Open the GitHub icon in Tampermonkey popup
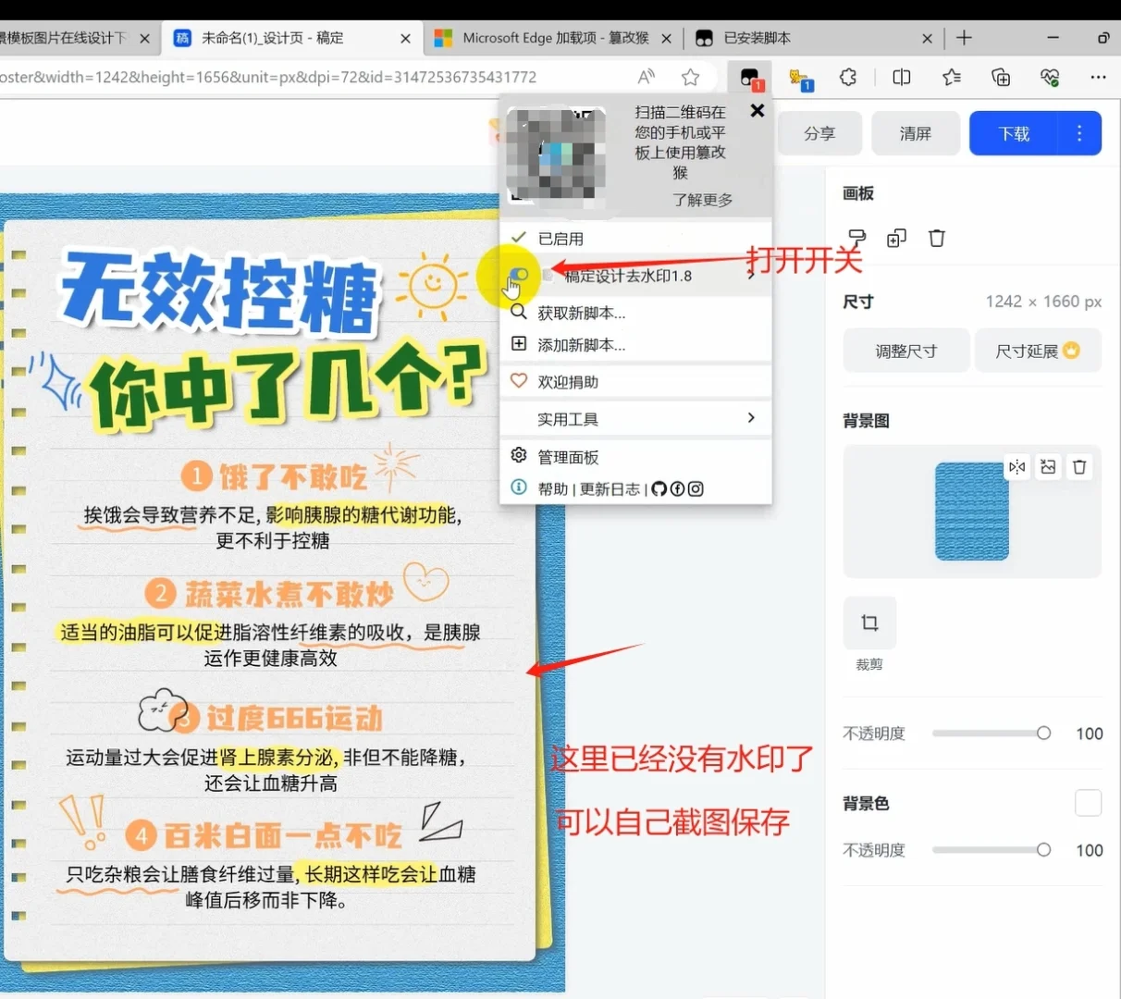Screen dimensions: 1121x999 click(x=659, y=488)
